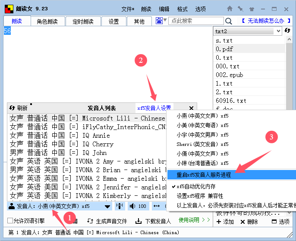This screenshot has width=296, height=241.
Task: Click the file list scrollbar down arrow
Action: [289, 213]
